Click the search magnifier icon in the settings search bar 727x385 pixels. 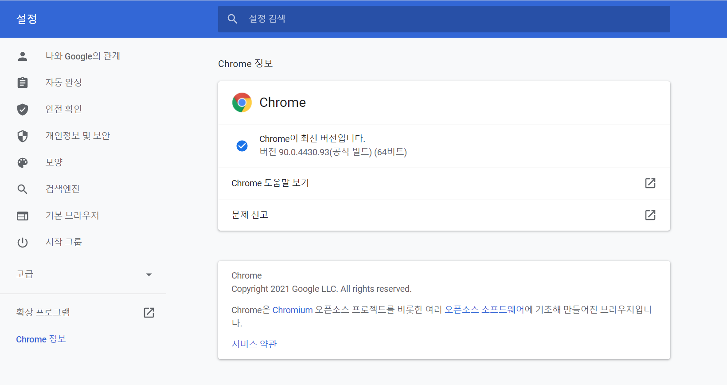click(x=233, y=19)
